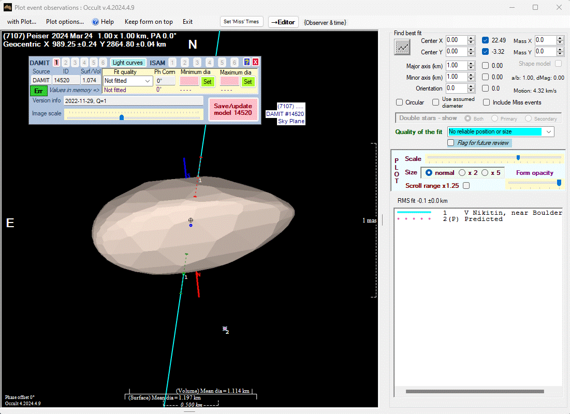Screen dimensions: 570x414
Task: Click the Find best fit graph icon
Action: (x=402, y=47)
